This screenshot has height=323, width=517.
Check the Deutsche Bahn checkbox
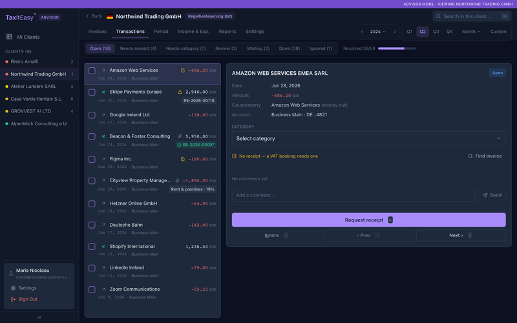92,225
